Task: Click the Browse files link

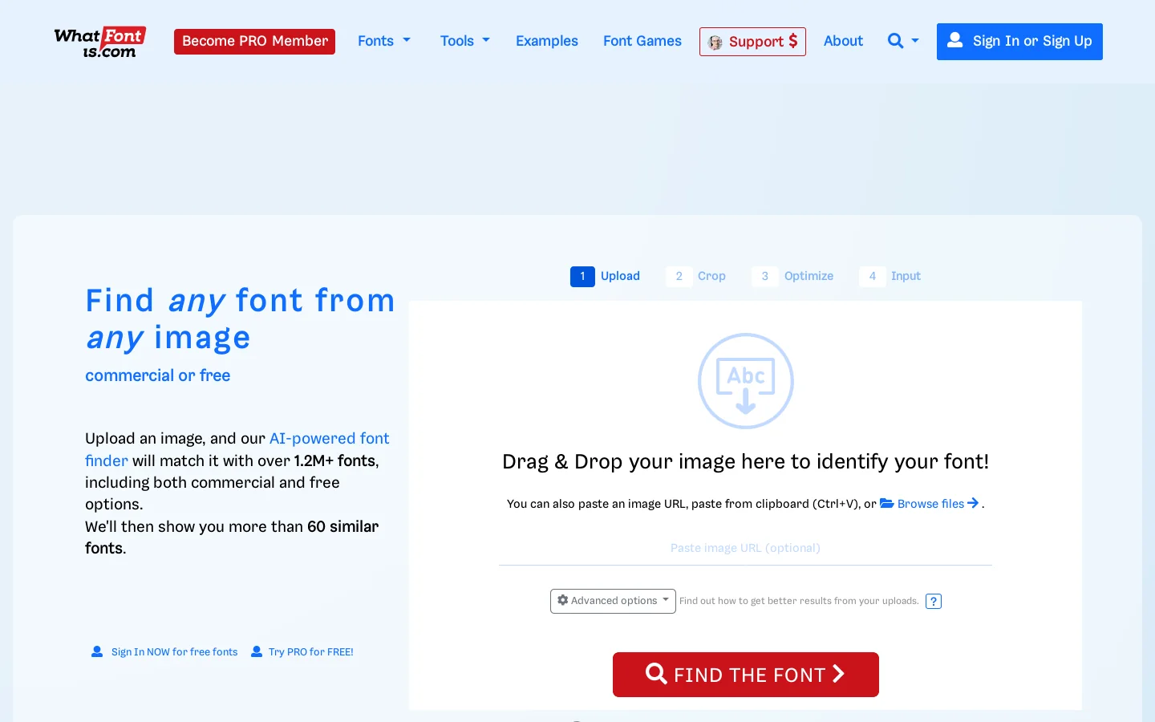Action: tap(930, 504)
